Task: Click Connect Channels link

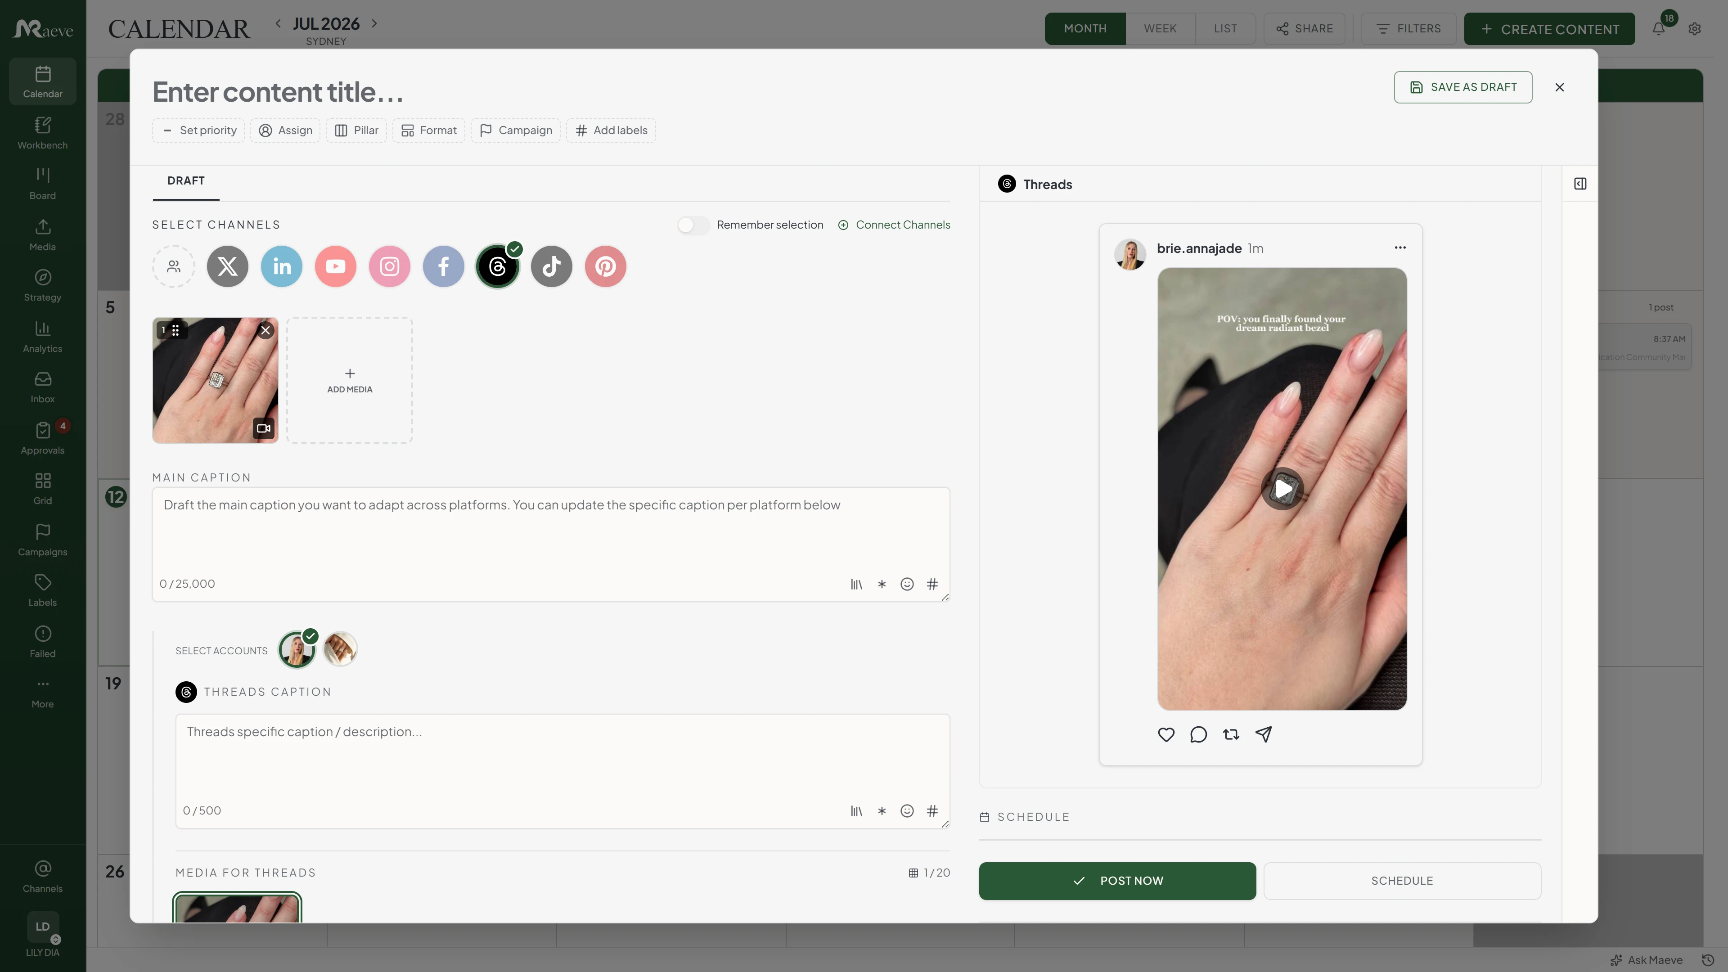Action: tap(894, 225)
